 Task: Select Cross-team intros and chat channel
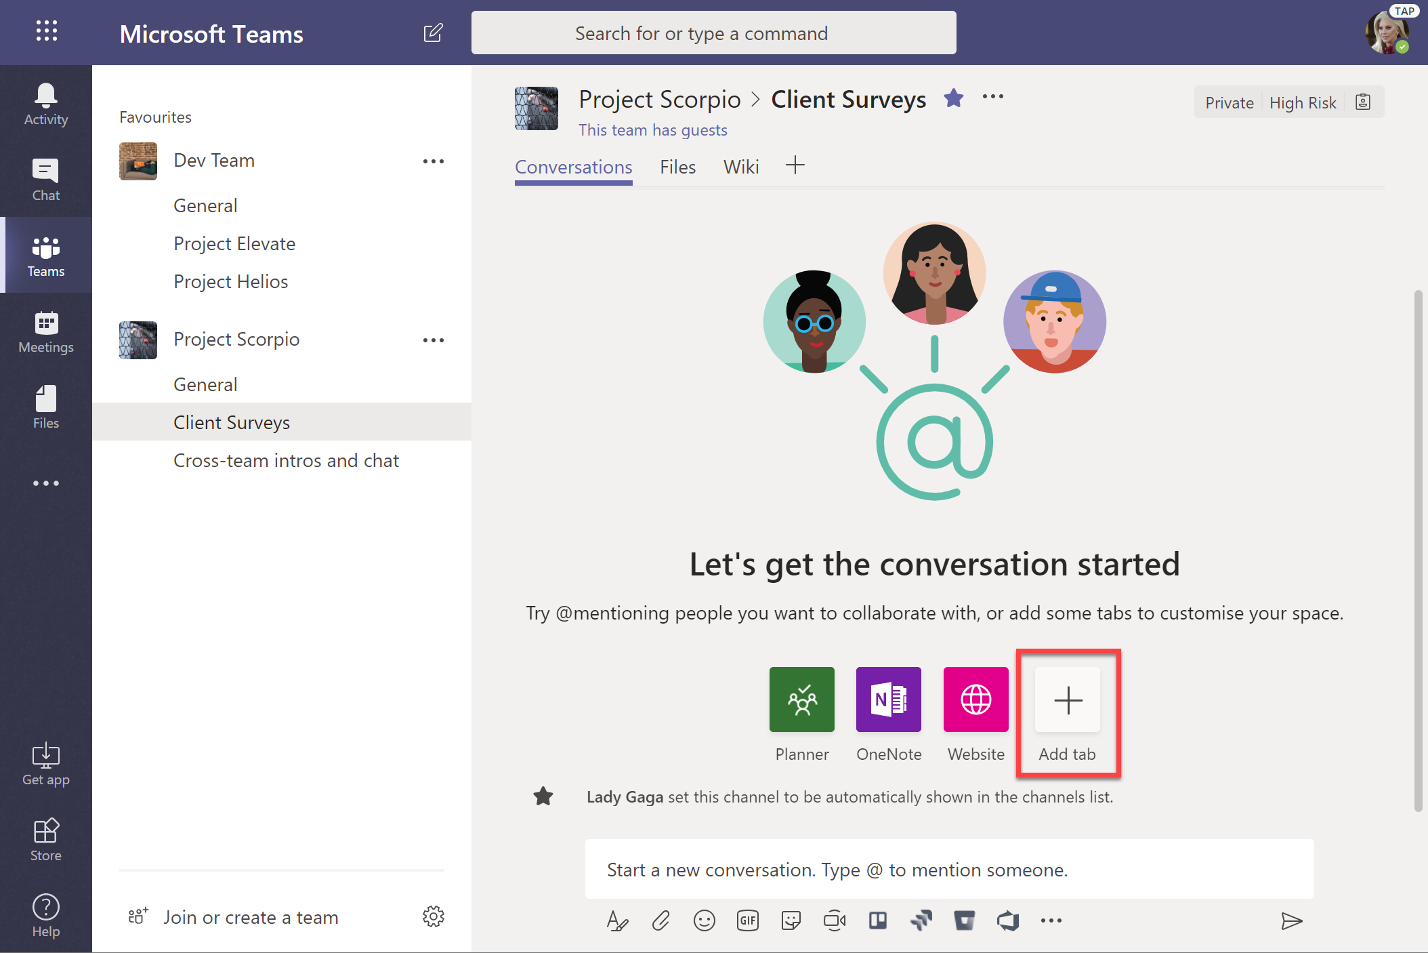(285, 460)
